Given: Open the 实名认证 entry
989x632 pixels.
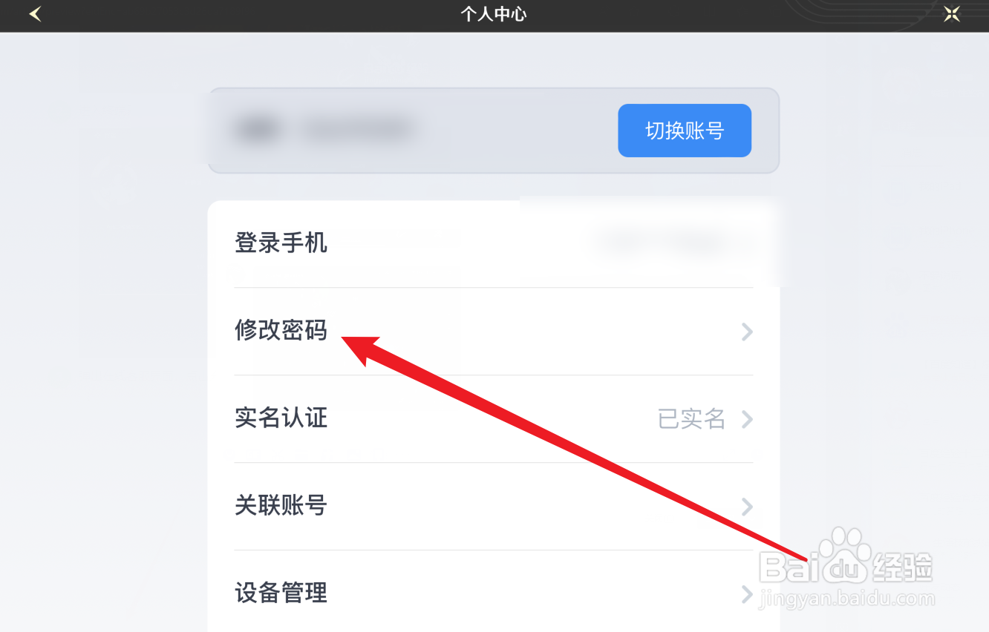Looking at the screenshot, I should click(x=494, y=419).
